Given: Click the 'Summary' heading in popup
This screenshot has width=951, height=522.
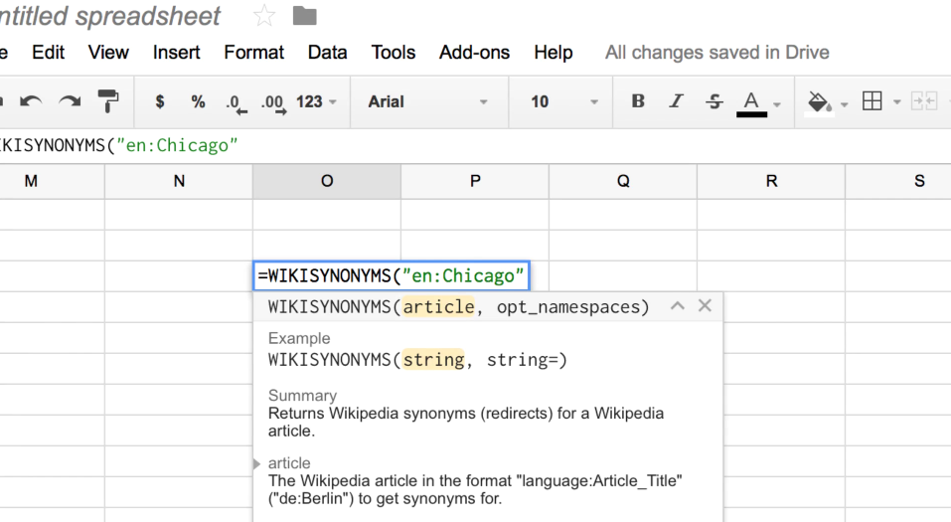Looking at the screenshot, I should tap(302, 396).
